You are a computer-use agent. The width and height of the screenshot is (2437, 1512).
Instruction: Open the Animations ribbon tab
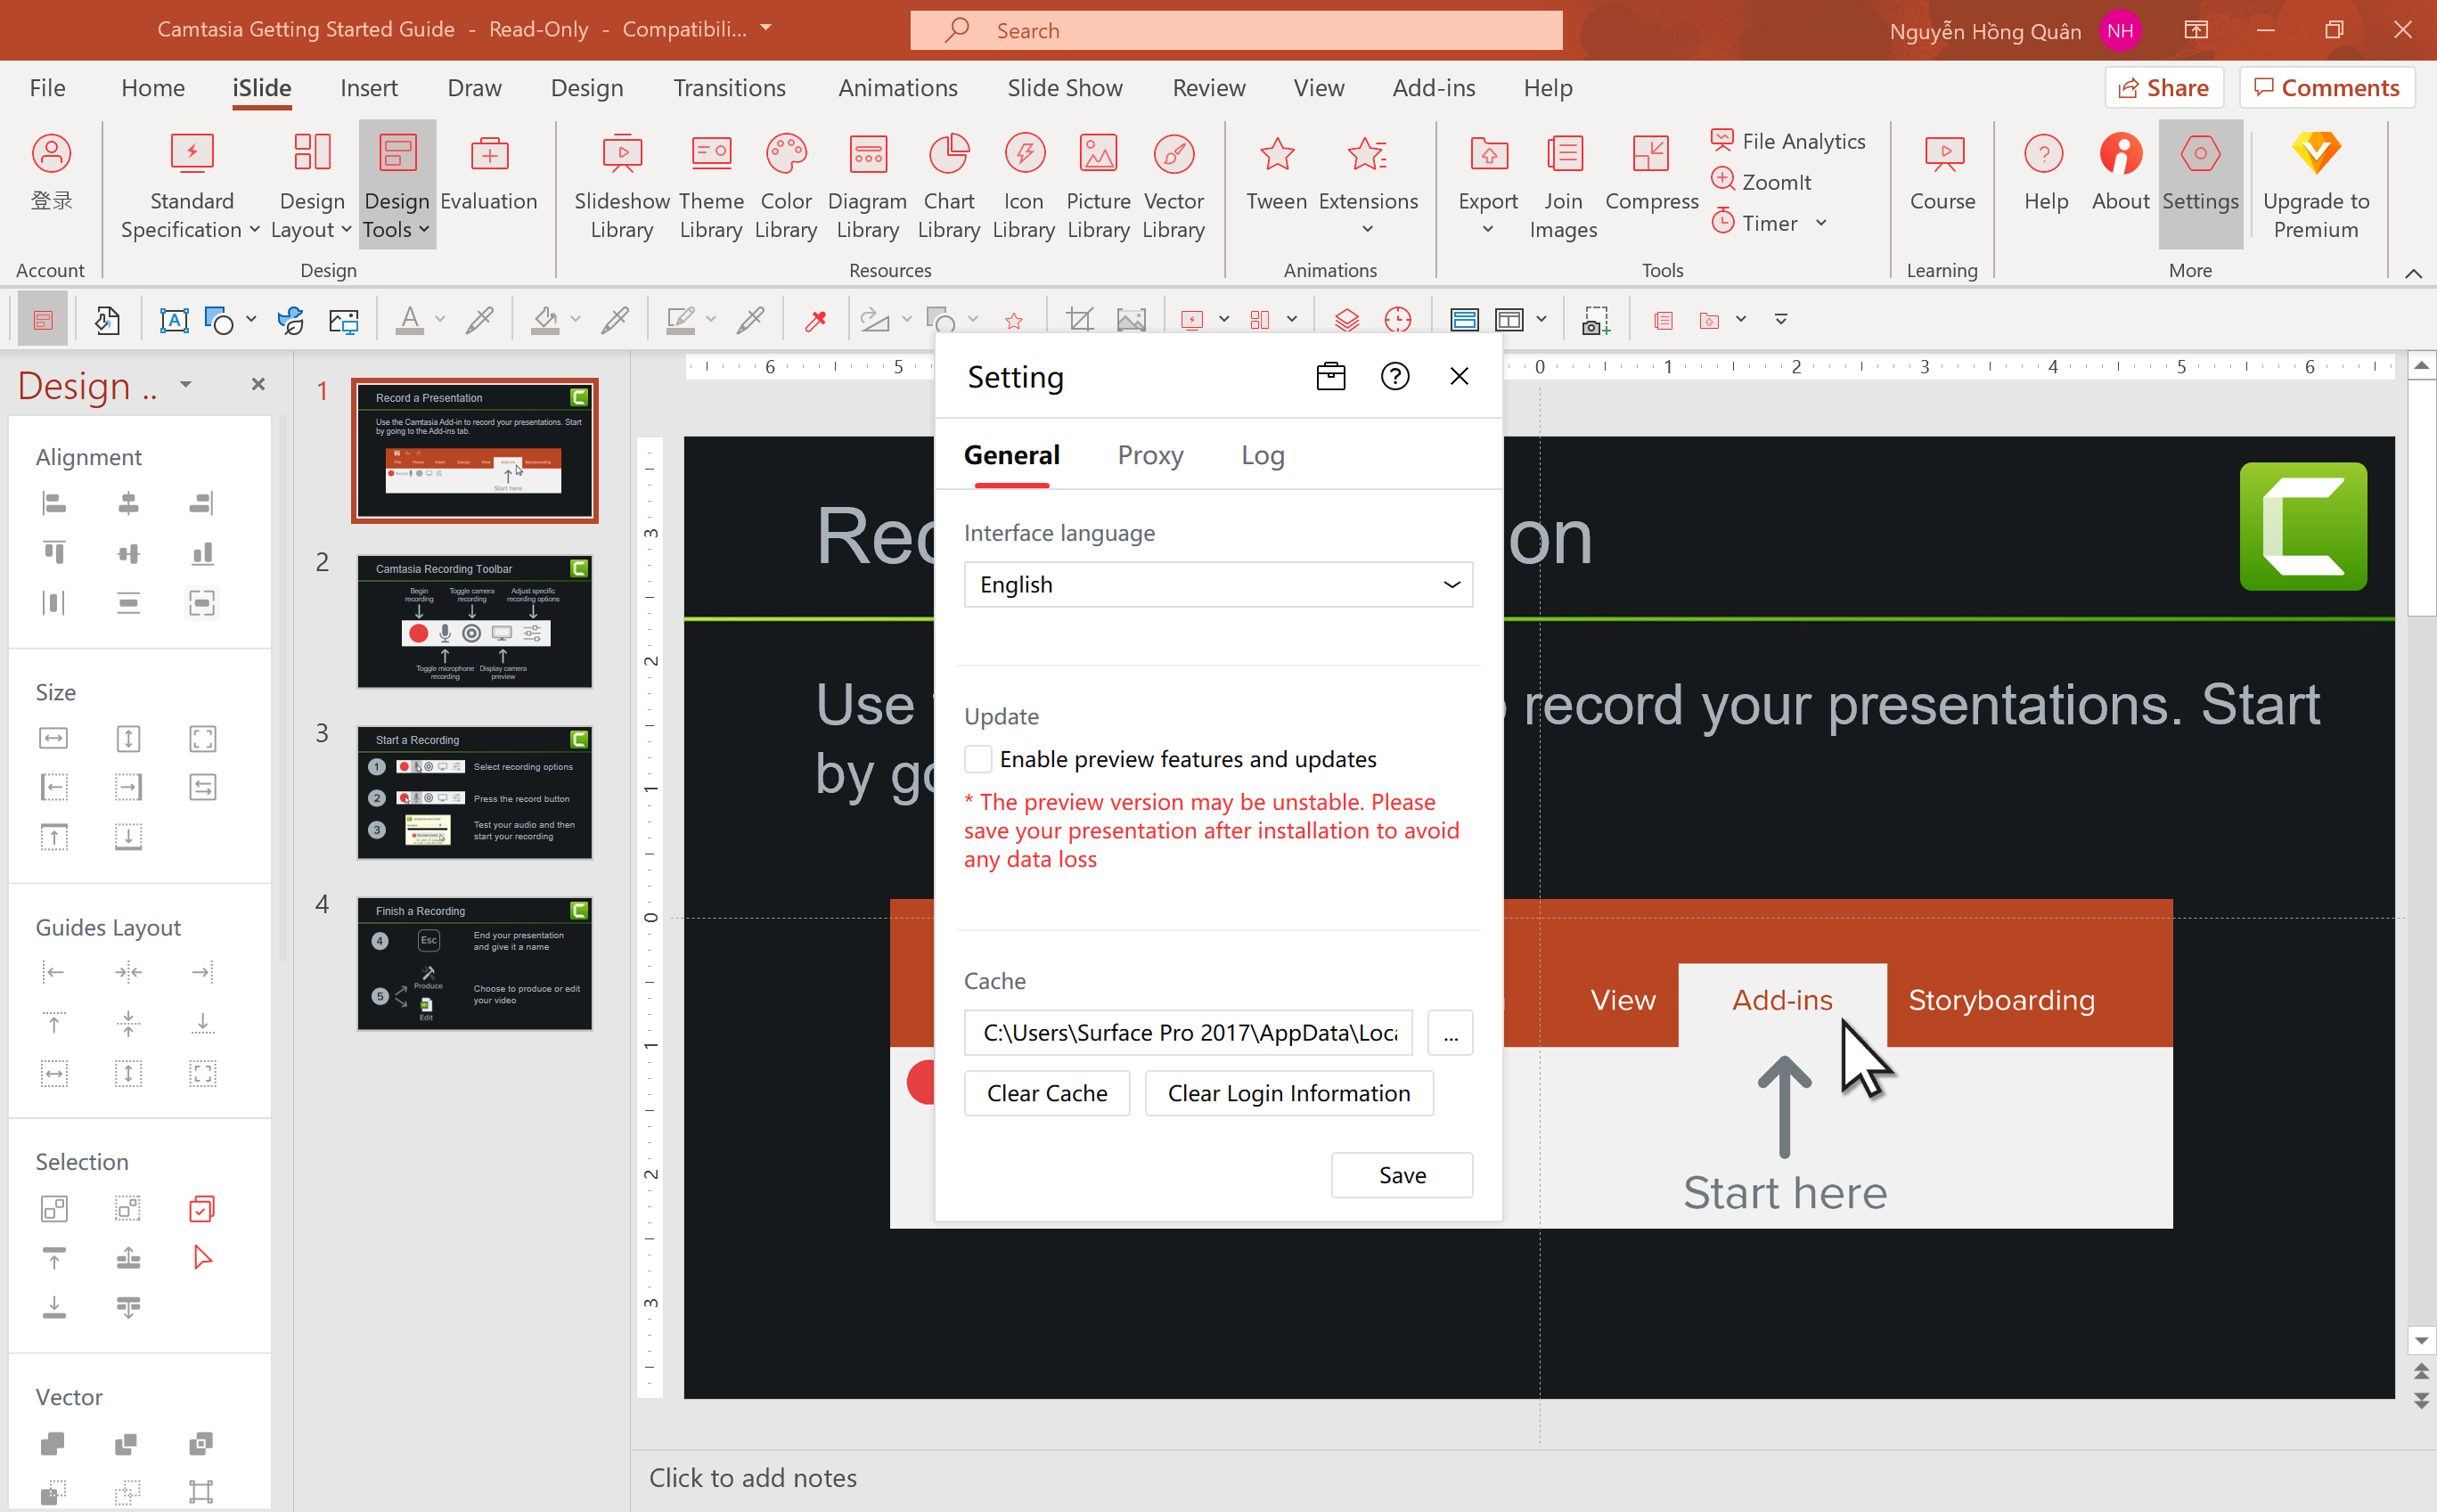(897, 88)
